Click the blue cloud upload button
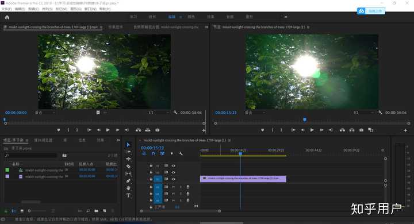This screenshot has height=224, width=414. point(371,11)
